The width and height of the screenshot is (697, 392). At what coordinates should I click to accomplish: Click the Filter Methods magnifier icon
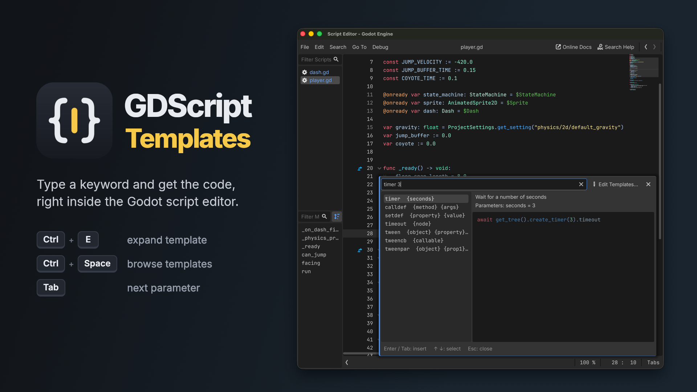[x=325, y=216]
